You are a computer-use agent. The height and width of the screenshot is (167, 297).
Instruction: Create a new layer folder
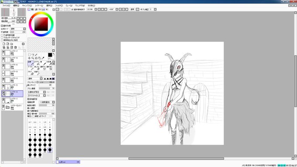coord(12,44)
